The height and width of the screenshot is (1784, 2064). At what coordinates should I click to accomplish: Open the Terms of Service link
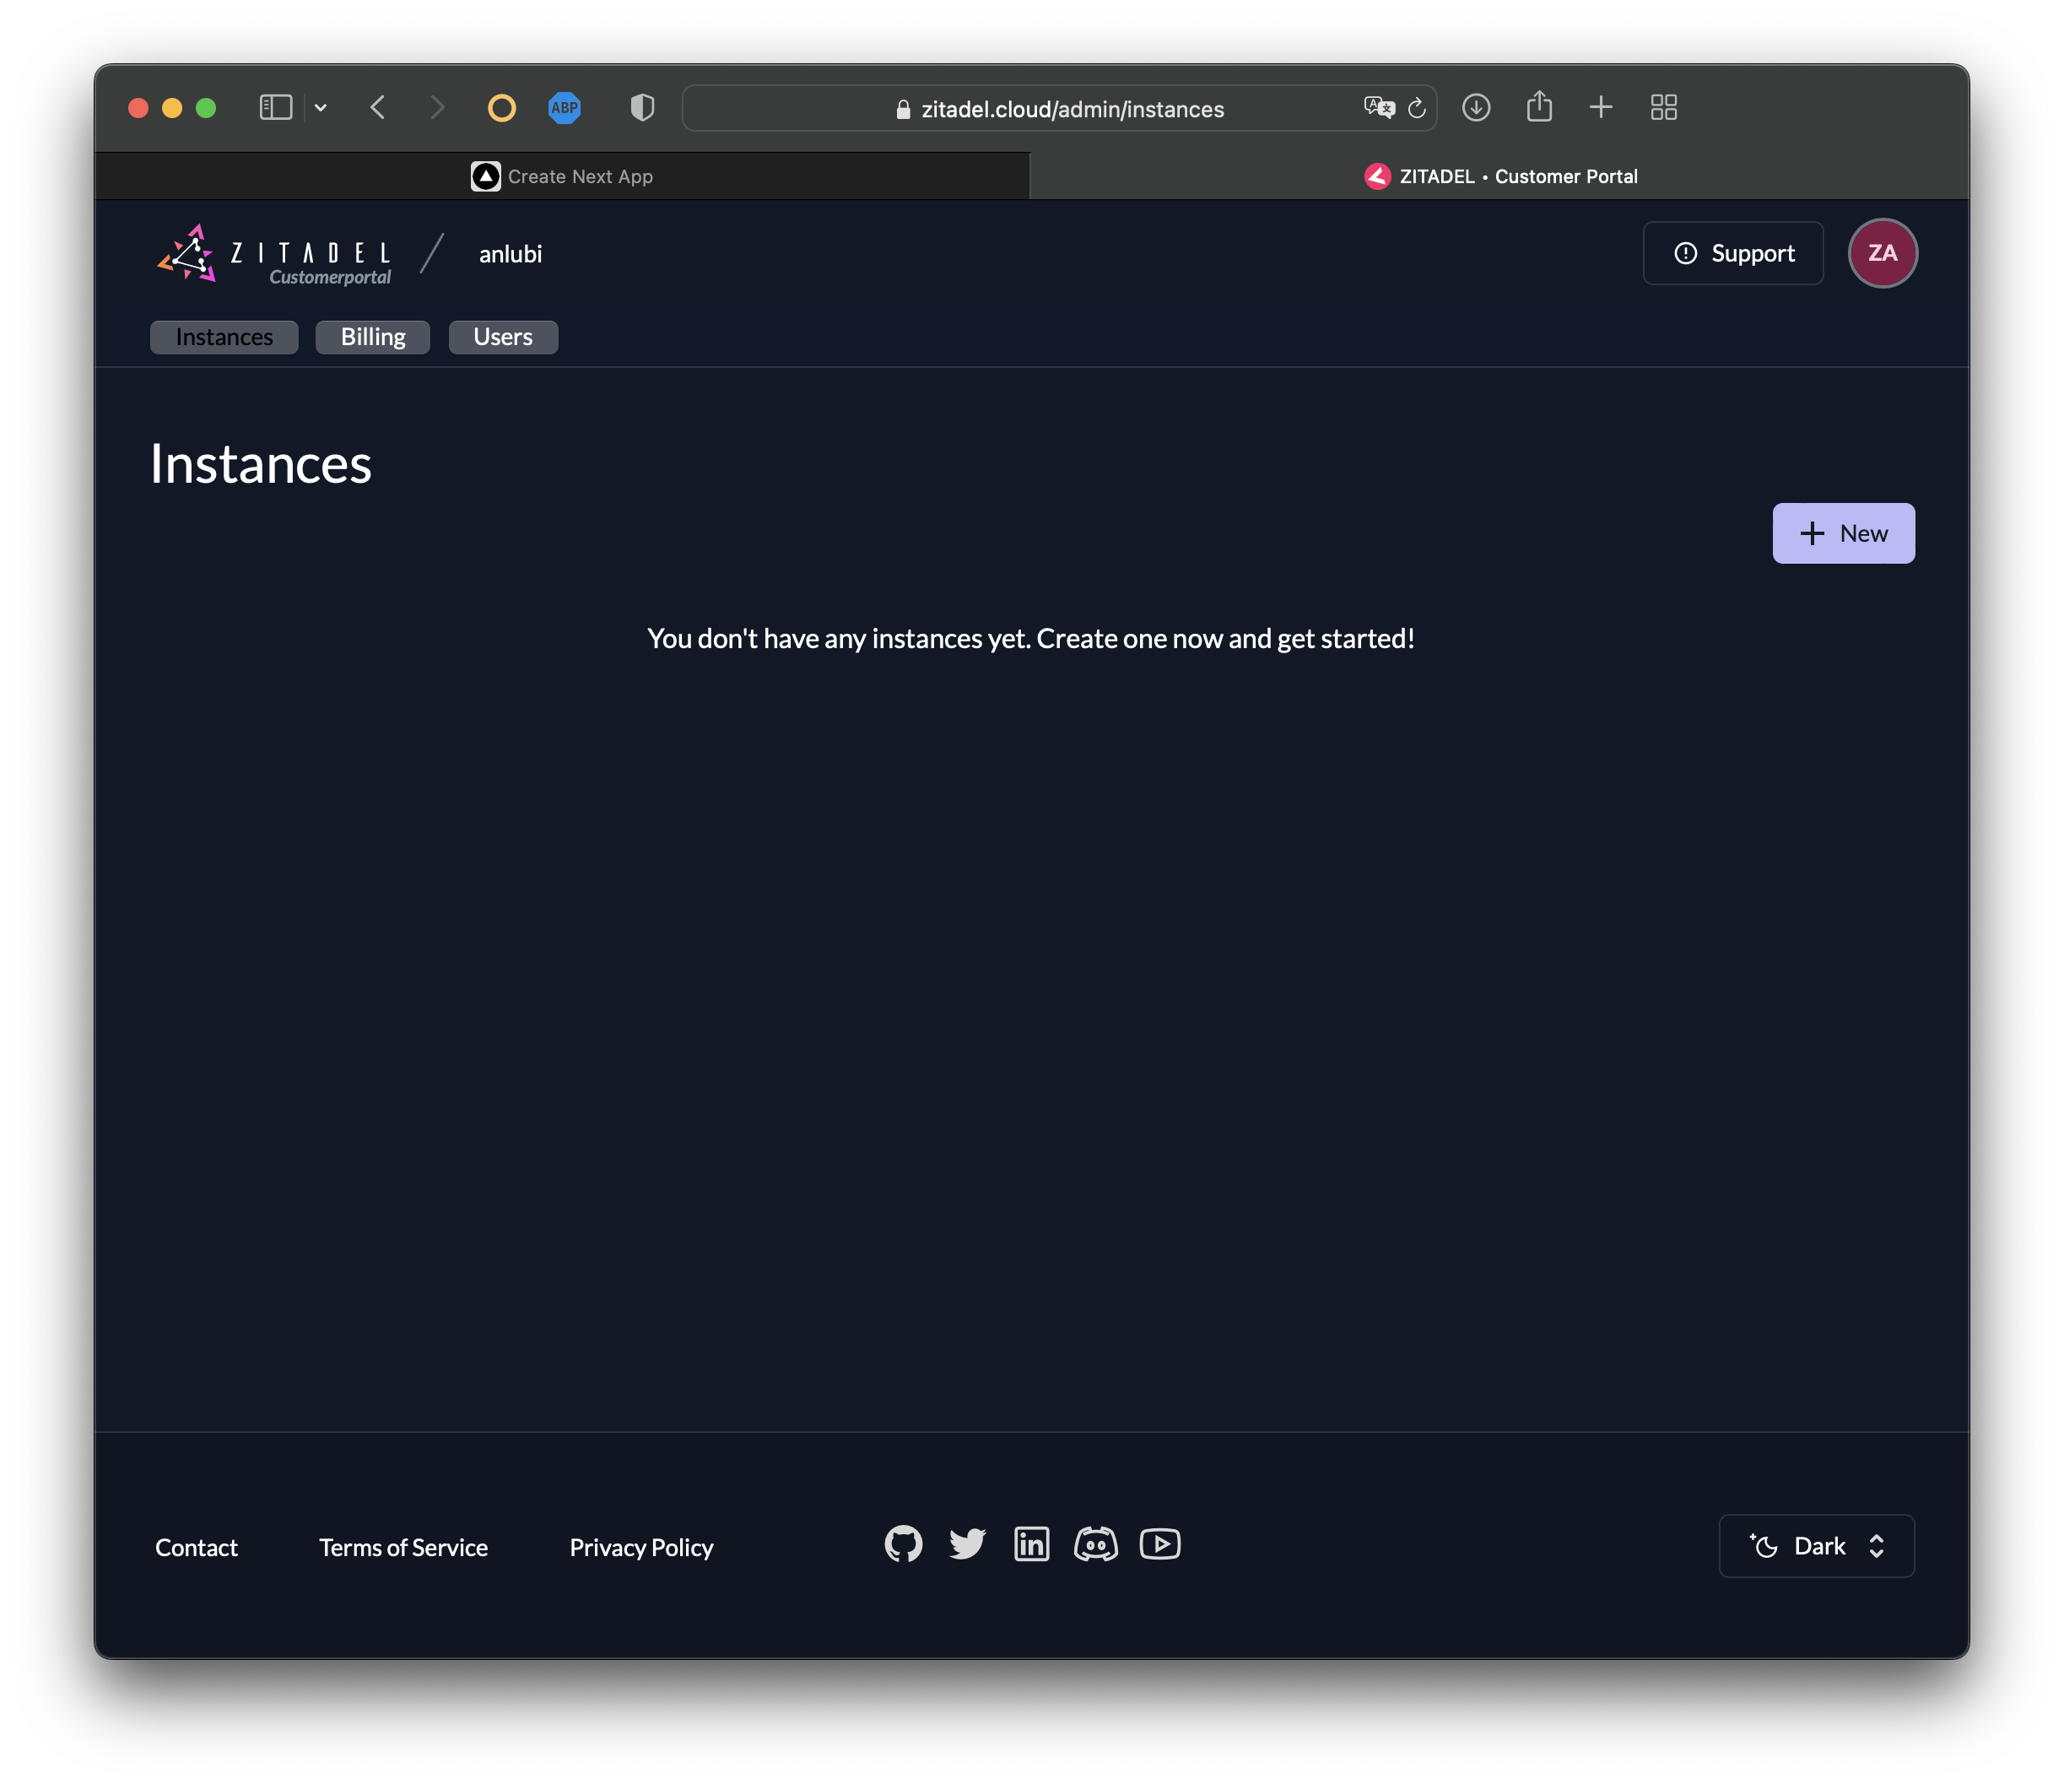click(403, 1547)
